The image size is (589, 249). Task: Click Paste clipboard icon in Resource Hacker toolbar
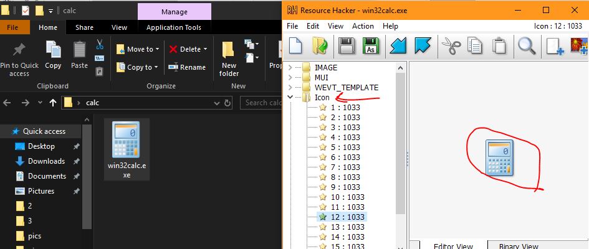pyautogui.click(x=499, y=46)
